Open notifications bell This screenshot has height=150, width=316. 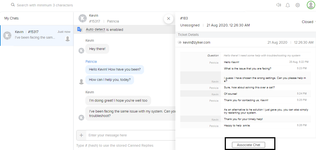tap(288, 5)
